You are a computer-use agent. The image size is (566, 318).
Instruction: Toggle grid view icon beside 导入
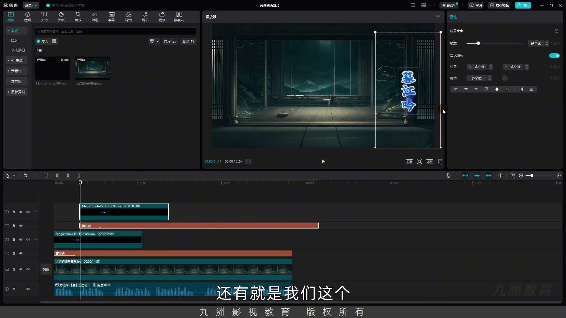point(54,41)
